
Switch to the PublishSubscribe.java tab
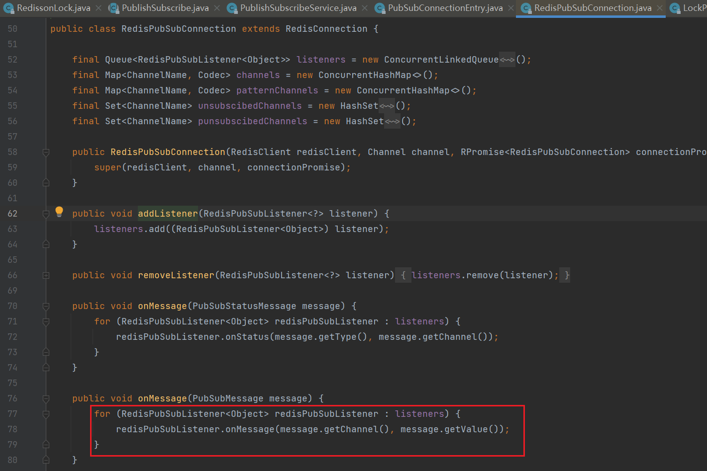(x=165, y=8)
